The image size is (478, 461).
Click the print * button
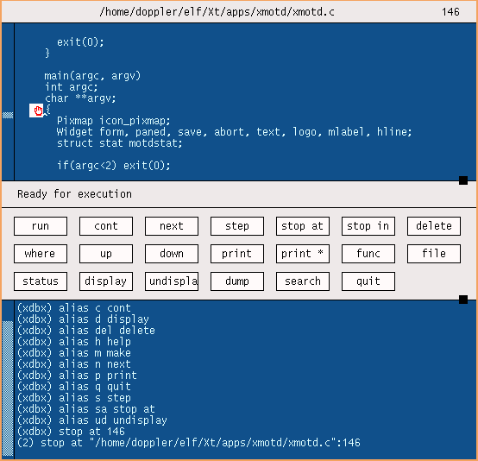tap(303, 254)
